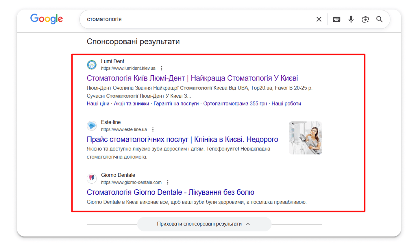This screenshot has height=246, width=418.
Task: Start voice search with the microphone icon
Action: (x=351, y=19)
